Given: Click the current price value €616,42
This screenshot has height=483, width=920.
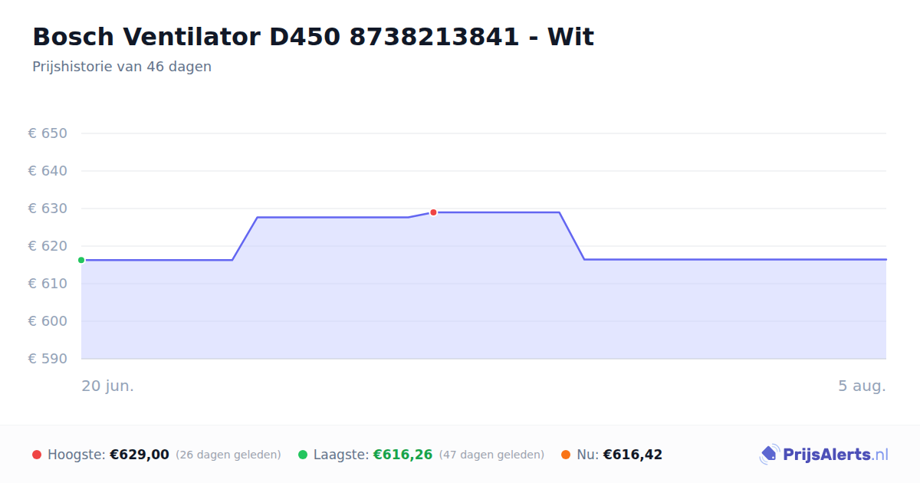Looking at the screenshot, I should 632,455.
